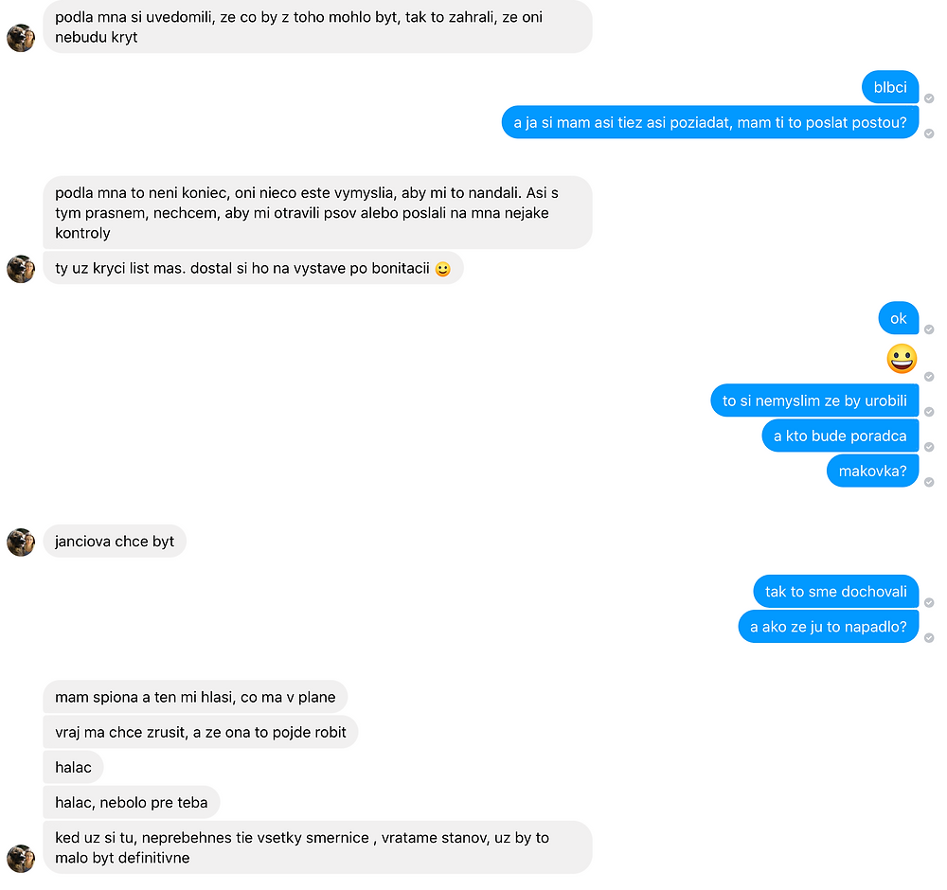Click the avatar beside 'janciova chce byt'
This screenshot has width=947, height=890.
coord(21,543)
